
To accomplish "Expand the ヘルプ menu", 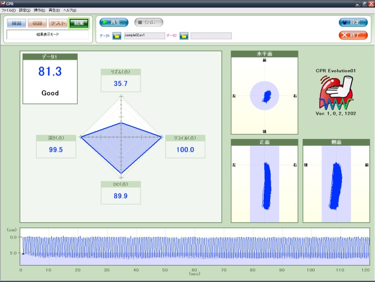I will tap(69, 10).
